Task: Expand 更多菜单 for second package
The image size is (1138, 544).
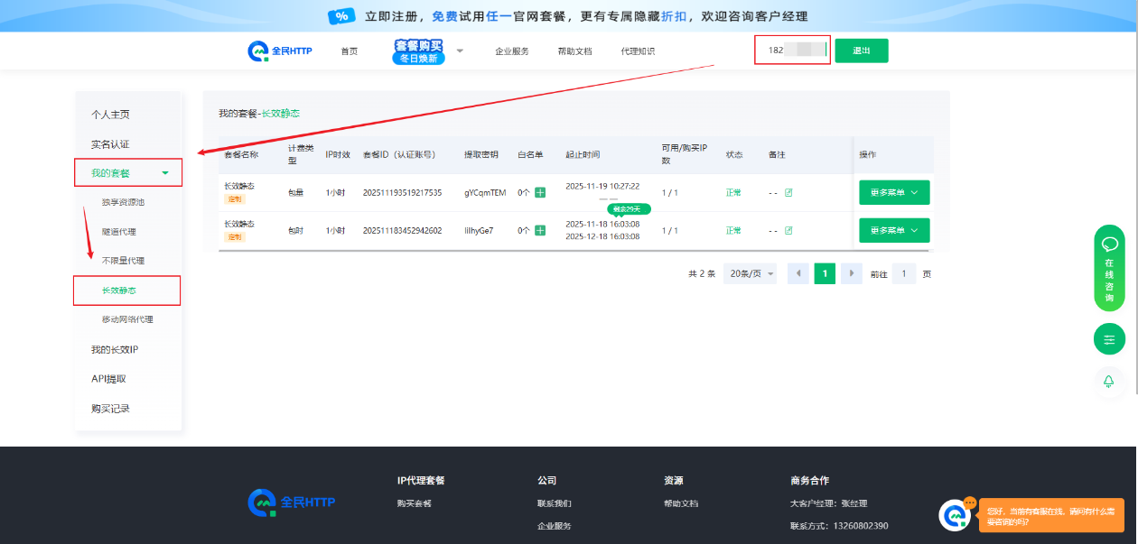Action: click(893, 230)
